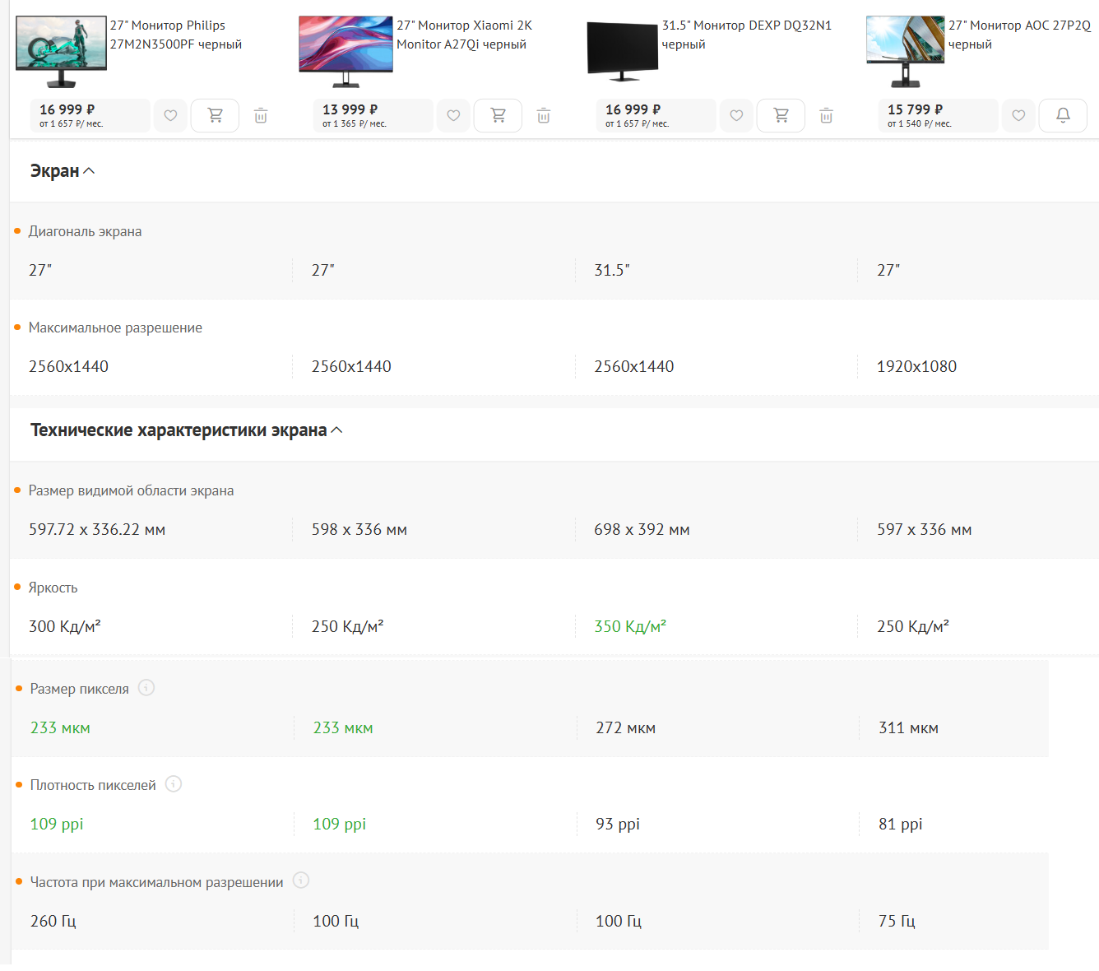Click the 75 Гц refresh rate value
Viewport: 1099px width, 971px height.
(897, 921)
